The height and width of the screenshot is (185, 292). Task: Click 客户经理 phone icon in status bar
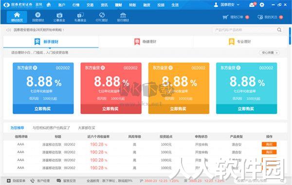tap(33, 181)
